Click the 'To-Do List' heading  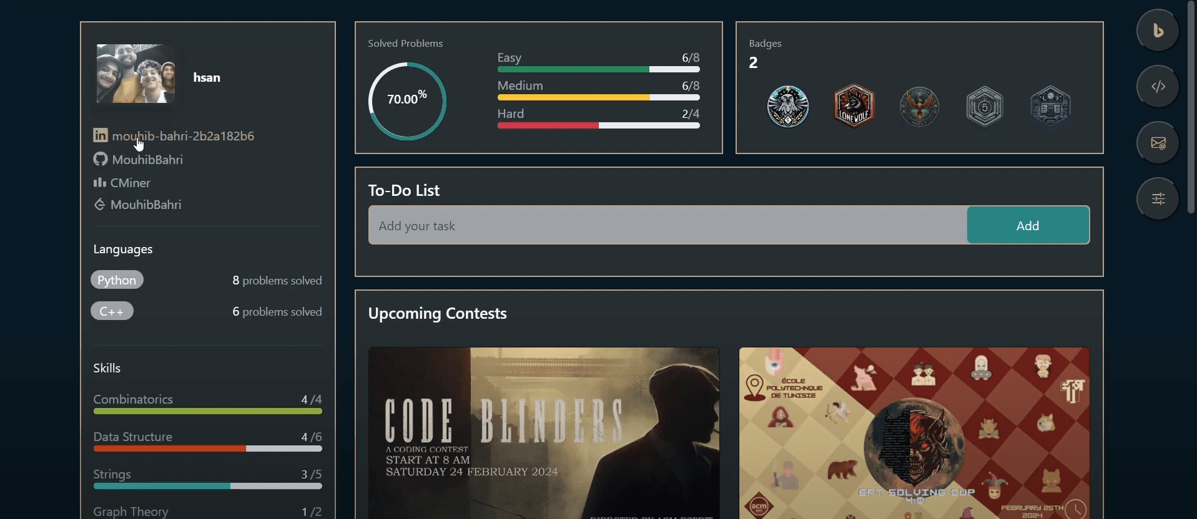404,190
